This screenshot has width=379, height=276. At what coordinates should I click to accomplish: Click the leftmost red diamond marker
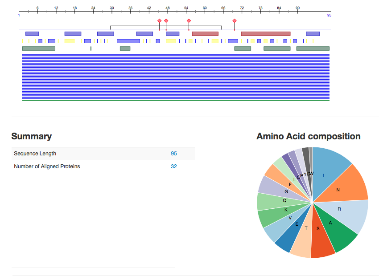click(x=159, y=21)
